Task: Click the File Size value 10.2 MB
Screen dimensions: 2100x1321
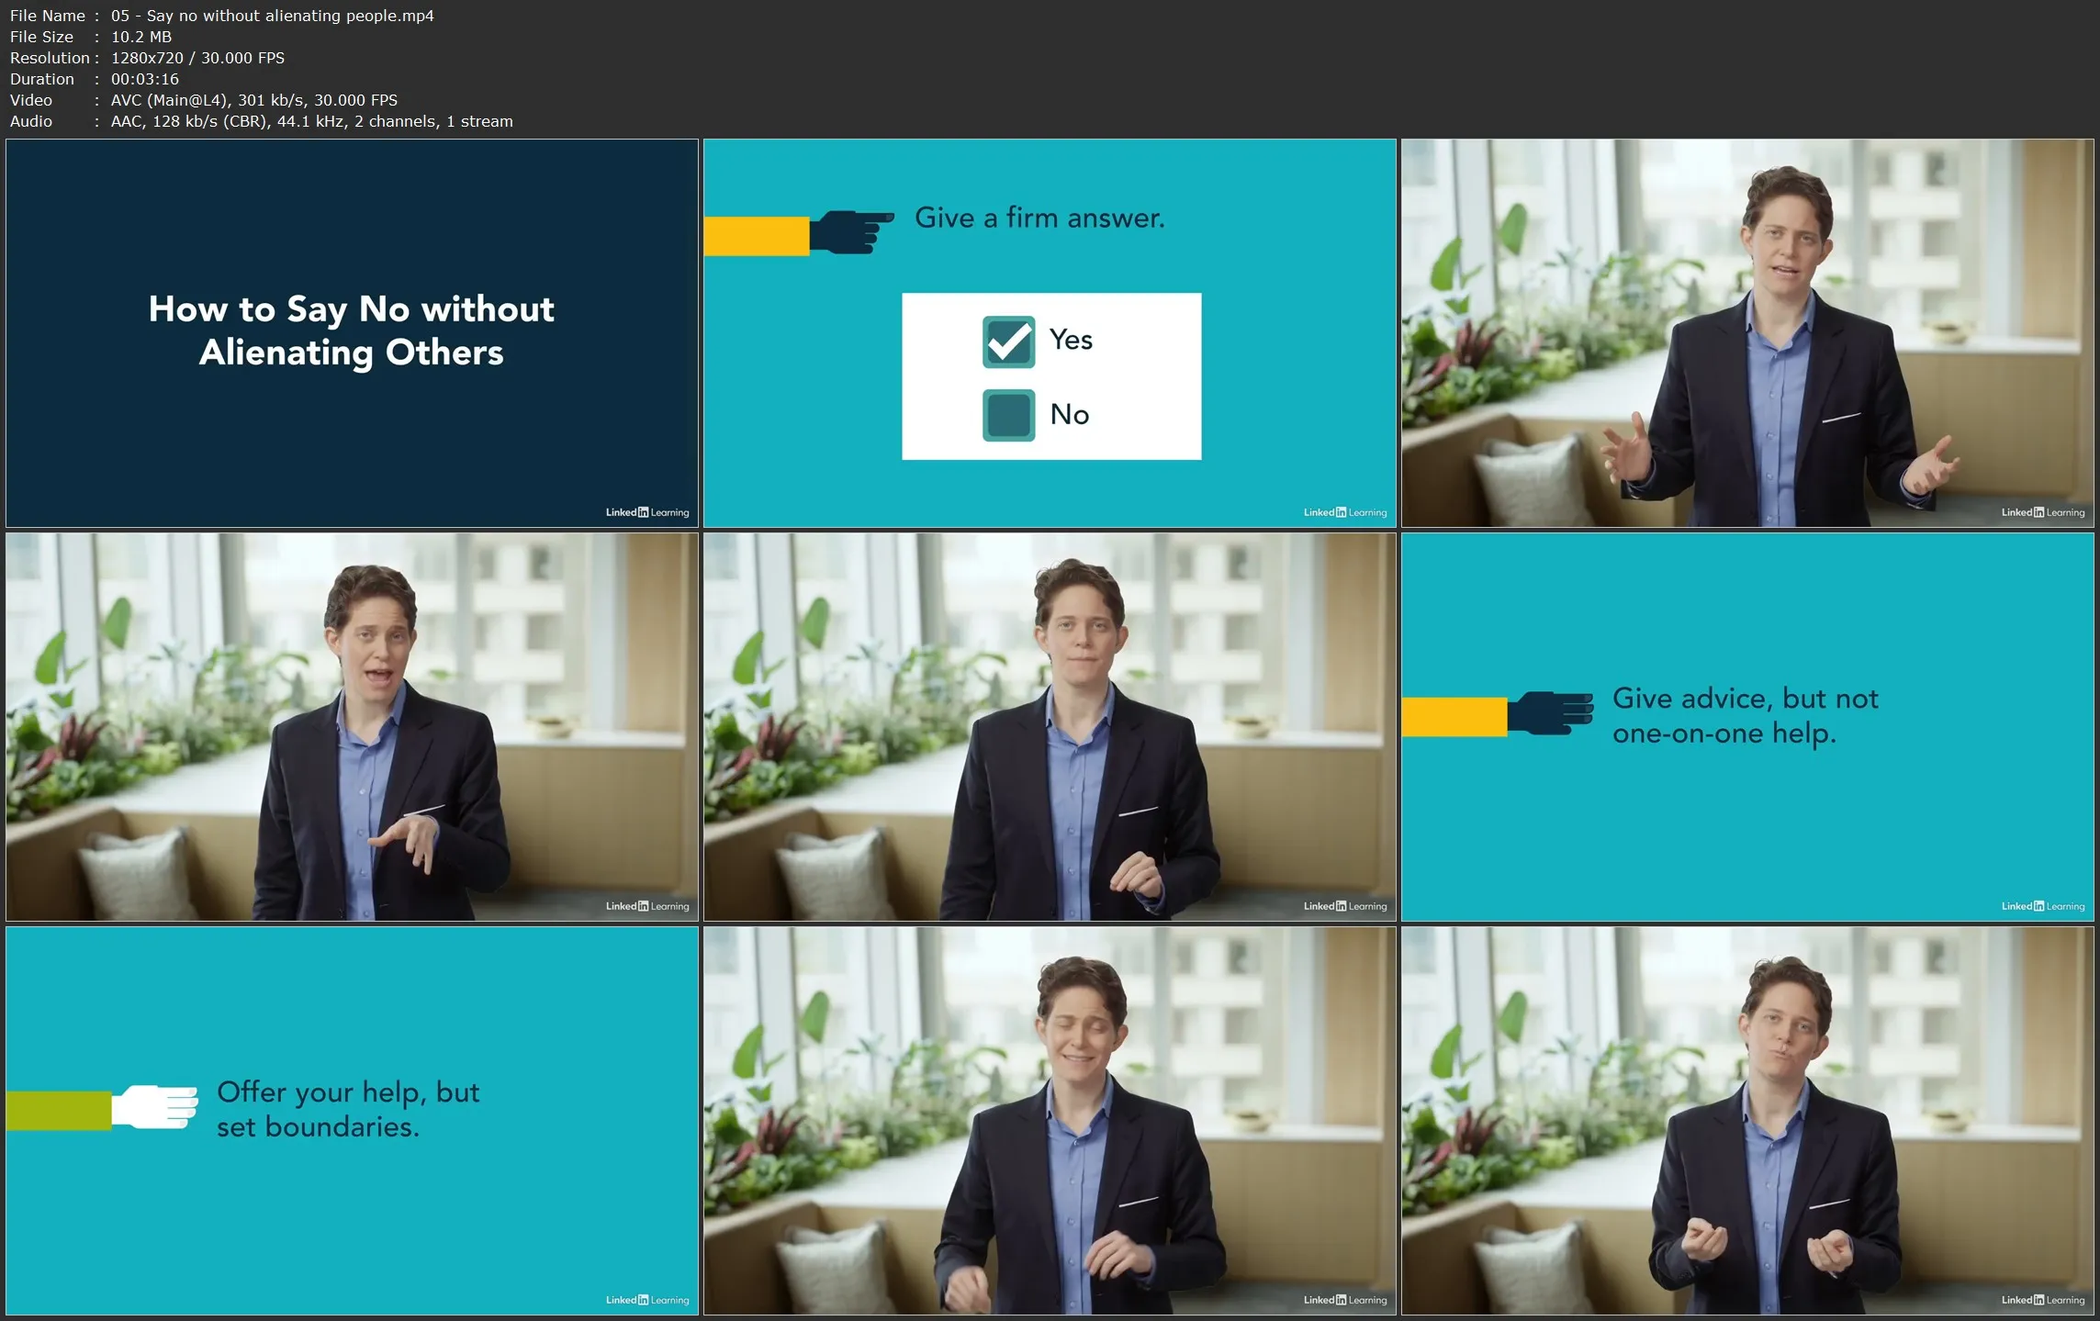Action: coord(141,37)
